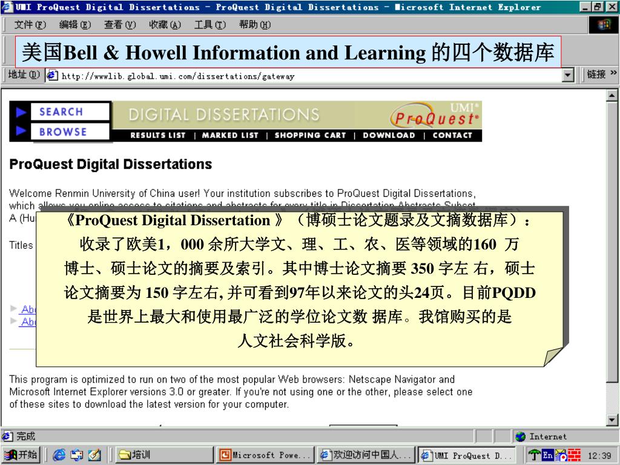Switch to Microsoft PowerPoint taskbar button

click(x=265, y=455)
